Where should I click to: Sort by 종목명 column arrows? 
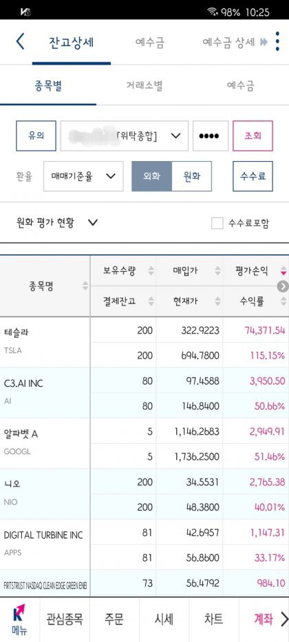point(85,286)
